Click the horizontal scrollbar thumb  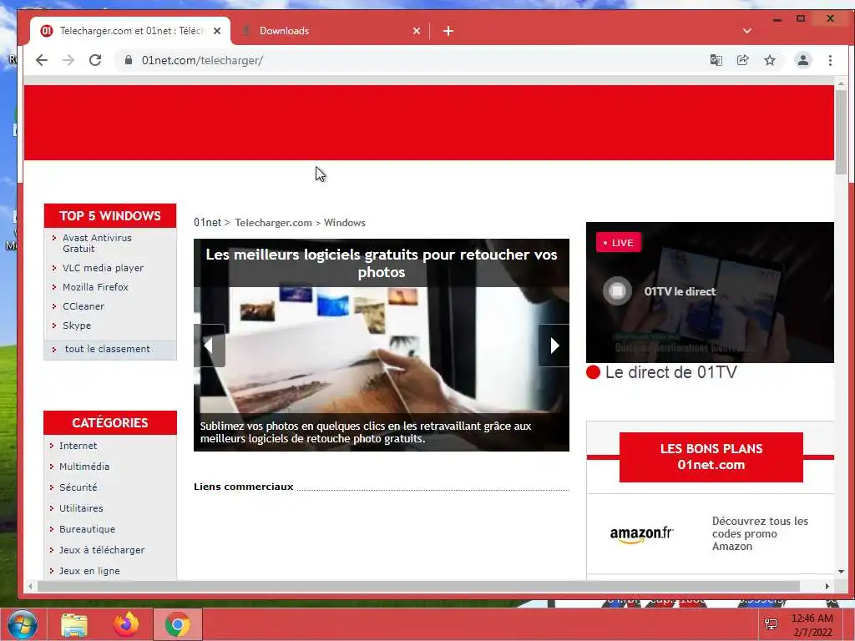419,587
